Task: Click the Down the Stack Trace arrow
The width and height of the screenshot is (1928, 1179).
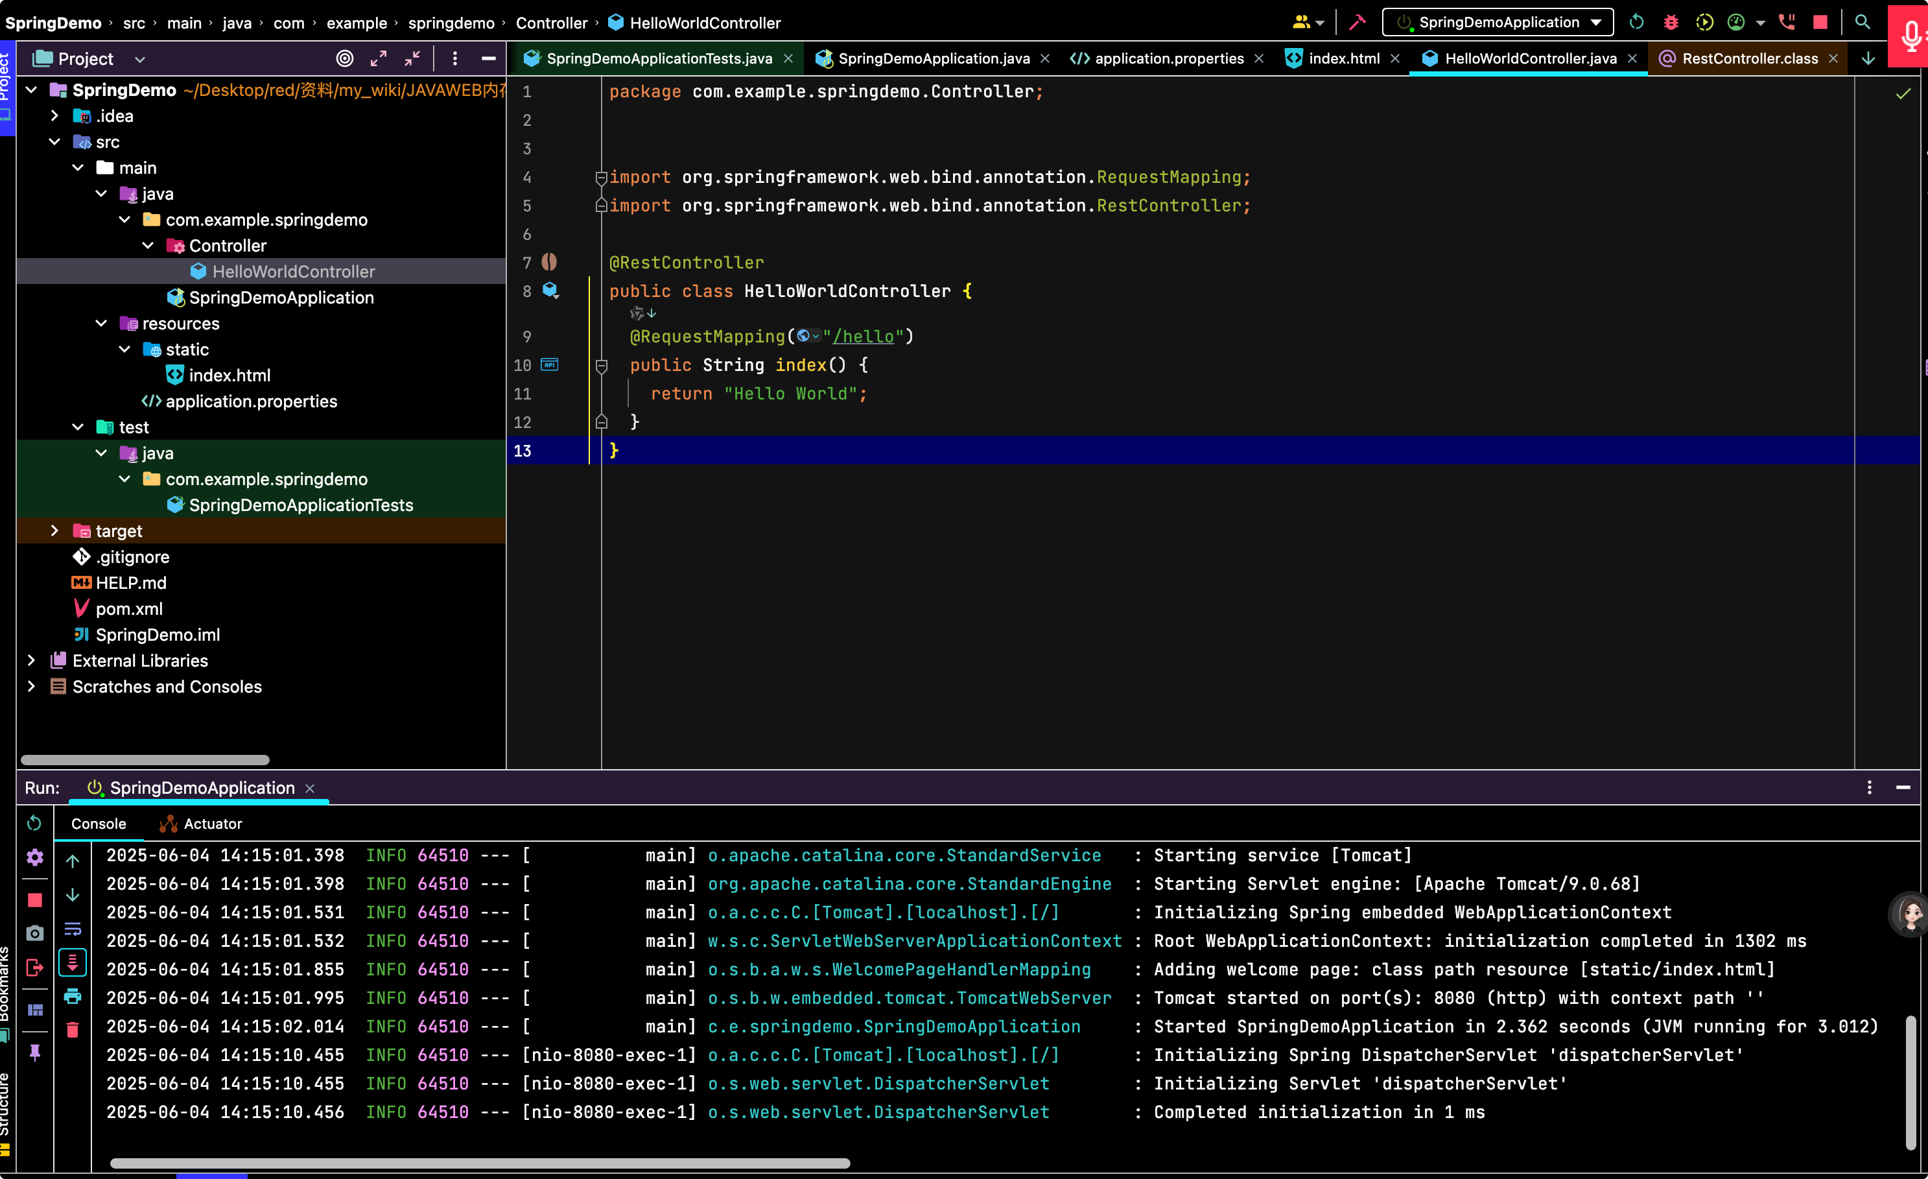Action: [72, 895]
